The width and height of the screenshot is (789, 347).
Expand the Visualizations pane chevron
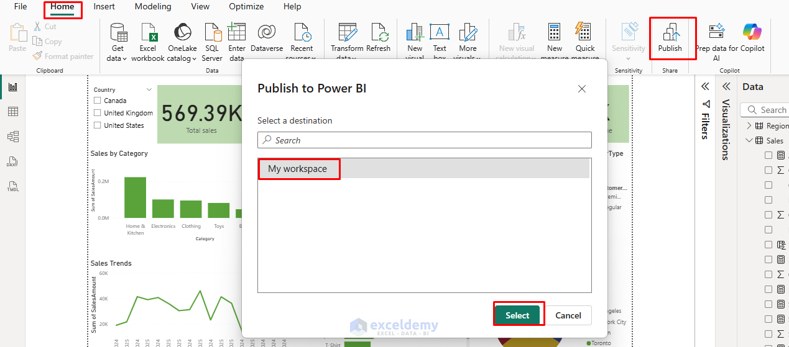point(726,87)
